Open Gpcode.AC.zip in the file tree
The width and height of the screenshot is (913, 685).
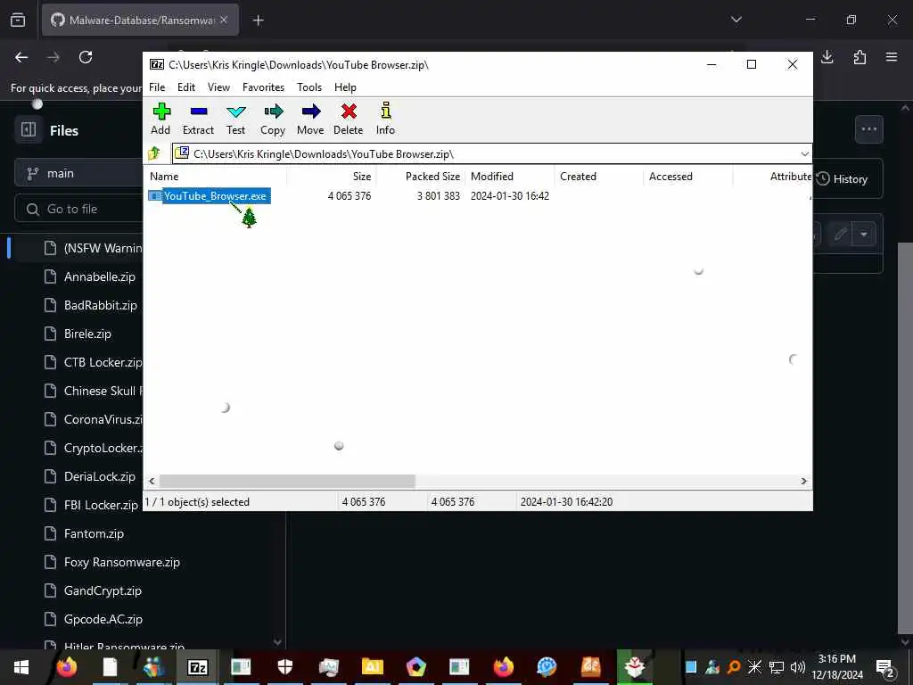coord(103,619)
